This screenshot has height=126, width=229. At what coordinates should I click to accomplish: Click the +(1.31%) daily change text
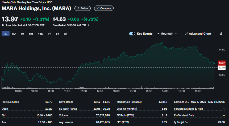click(41, 19)
